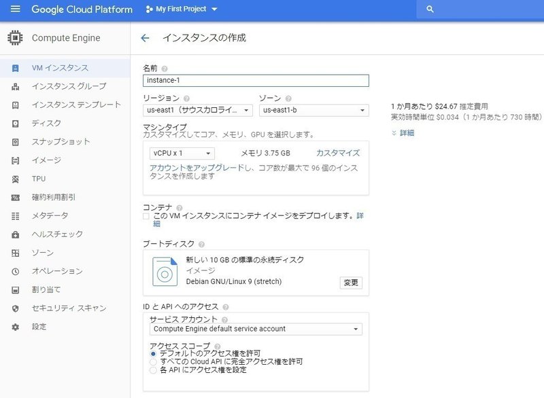This screenshot has width=544, height=398.
Task: Click the メモリ 3.75 GB text
Action: [265, 153]
